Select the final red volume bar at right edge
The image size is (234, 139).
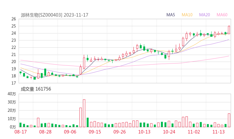[x=229, y=120]
